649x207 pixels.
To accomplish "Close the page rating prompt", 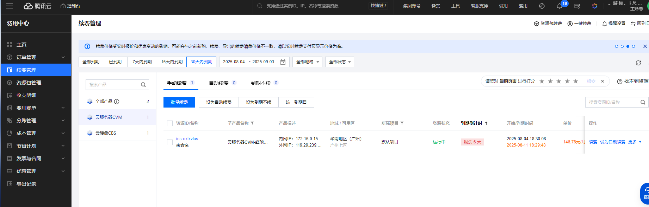I will (x=602, y=81).
